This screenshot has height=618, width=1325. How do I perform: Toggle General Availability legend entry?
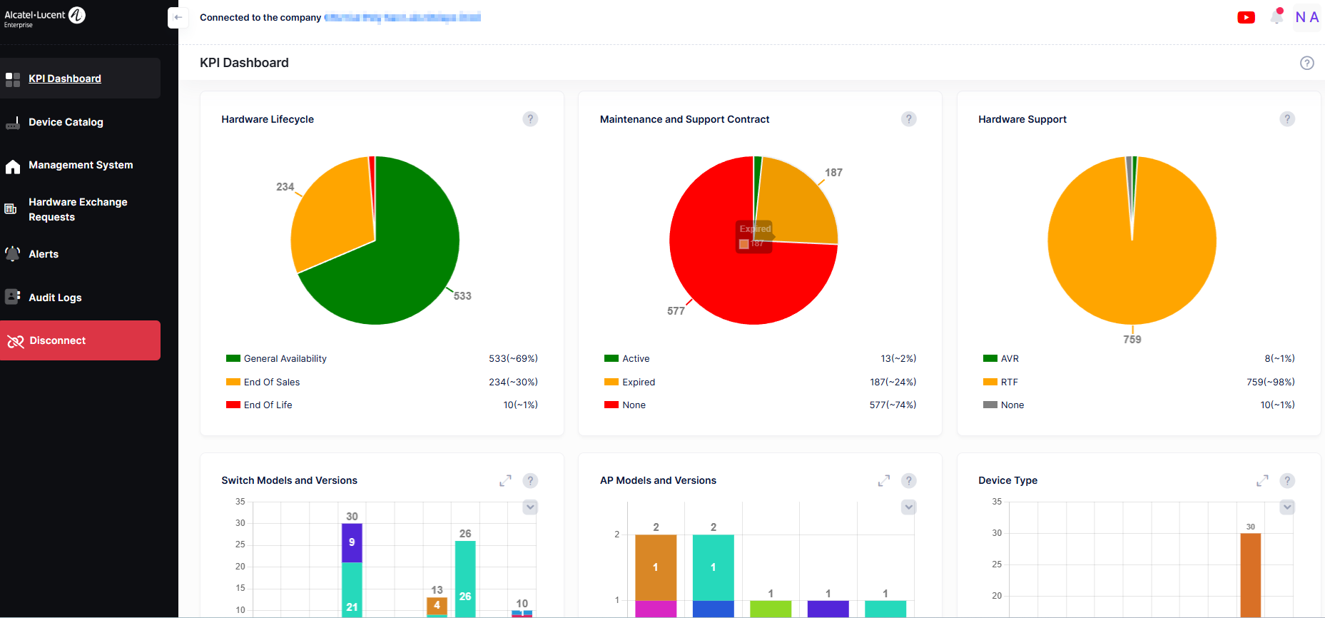[x=285, y=359]
